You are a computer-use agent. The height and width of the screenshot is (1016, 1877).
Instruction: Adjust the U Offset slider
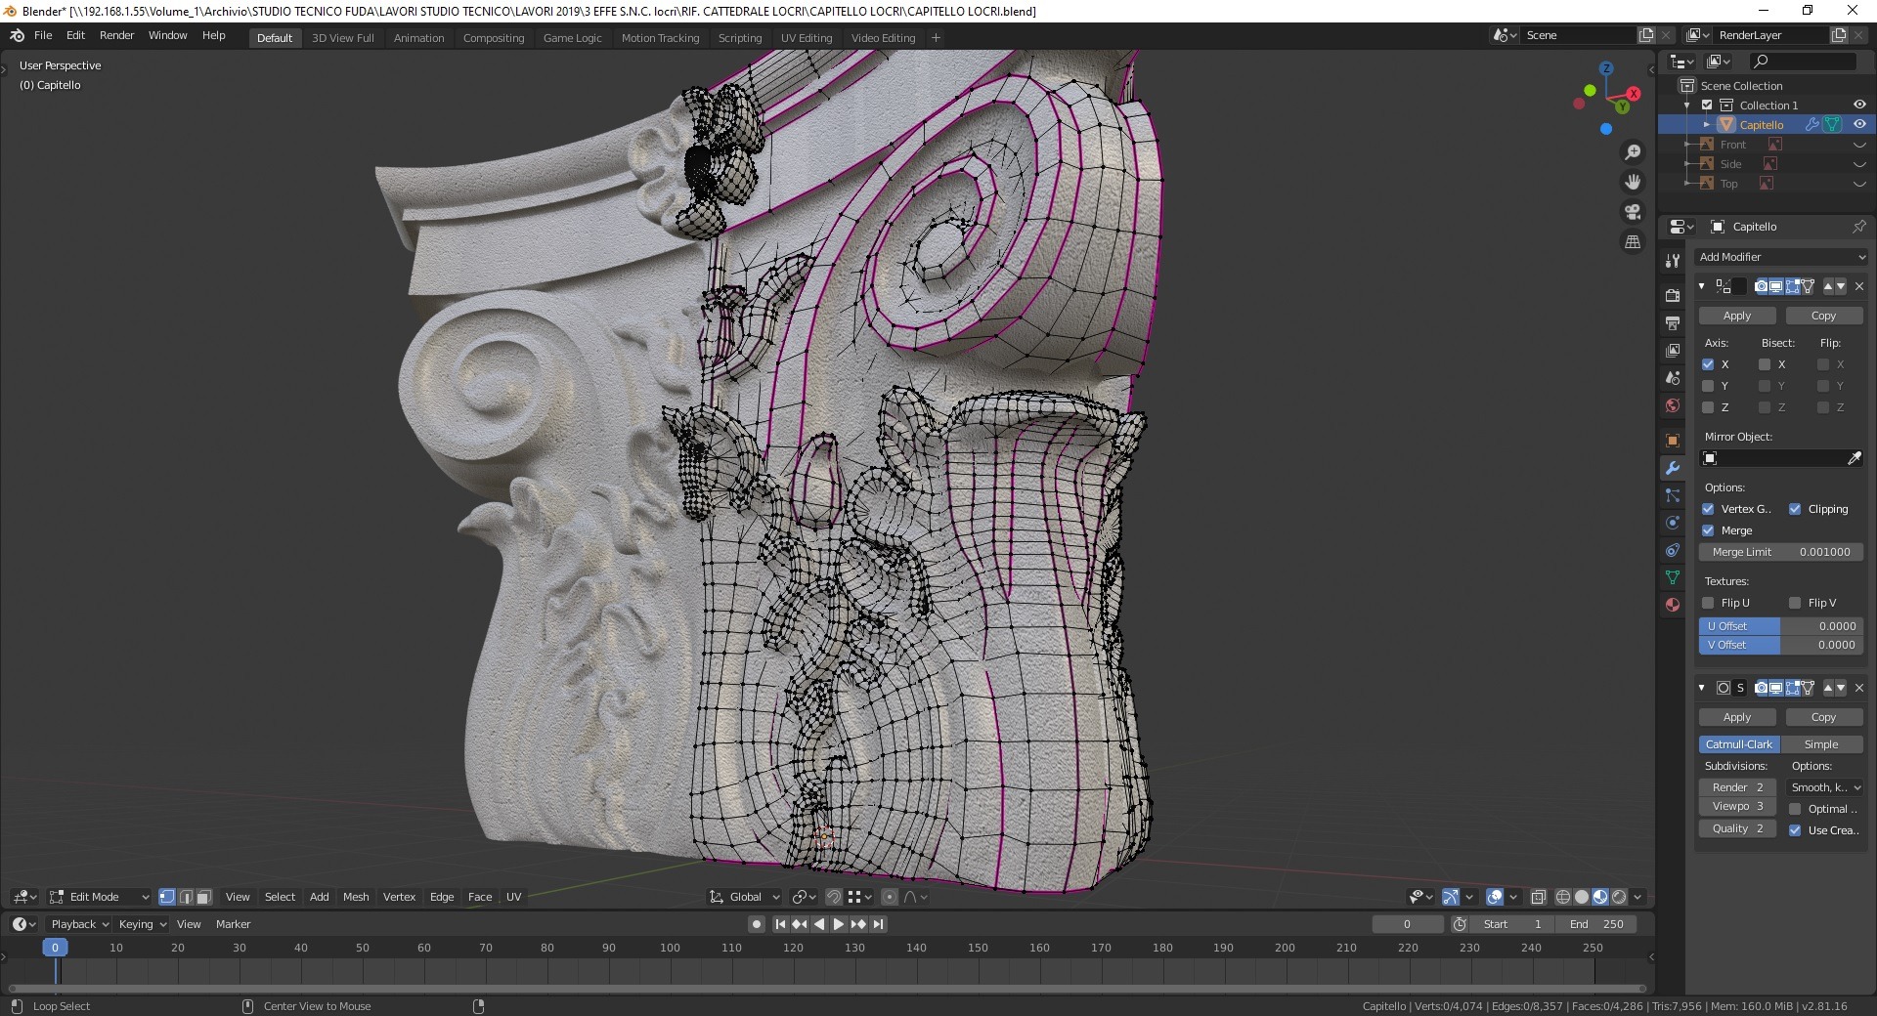pyautogui.click(x=1781, y=626)
